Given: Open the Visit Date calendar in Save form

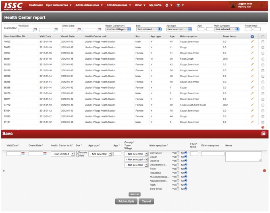Looking at the screenshot, I should (23, 153).
